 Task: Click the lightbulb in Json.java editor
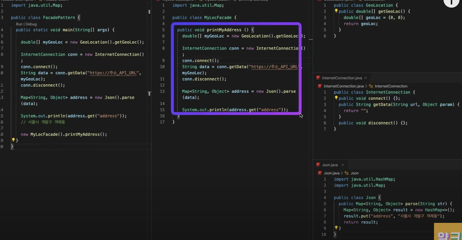(336, 228)
